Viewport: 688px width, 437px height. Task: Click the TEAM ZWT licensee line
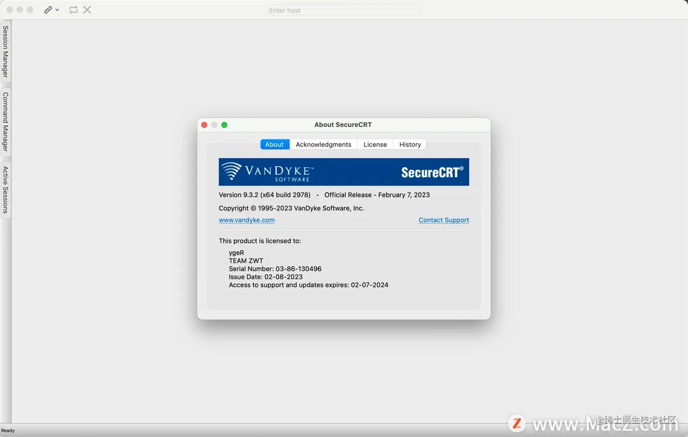[x=246, y=261]
